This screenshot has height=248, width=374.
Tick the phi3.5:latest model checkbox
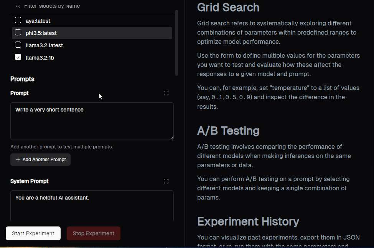pos(18,33)
